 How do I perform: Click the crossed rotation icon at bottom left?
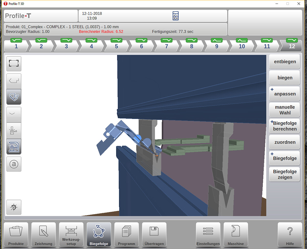click(x=14, y=207)
